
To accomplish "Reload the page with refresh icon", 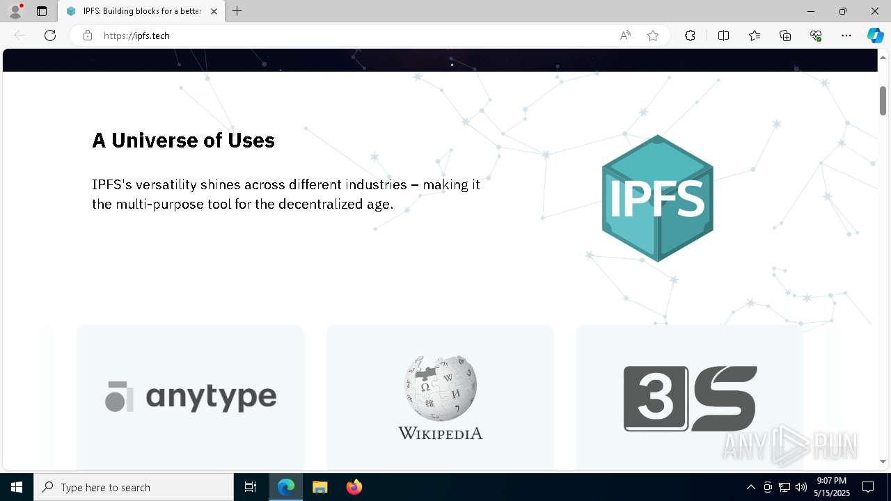I will 50,35.
